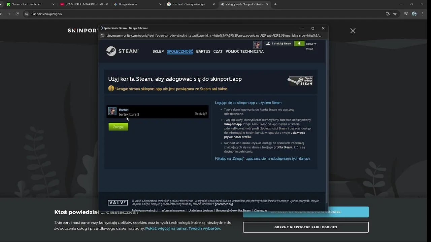Open POMOC TECHNICZNA in Steam header
431x242 pixels.
[x=244, y=51]
